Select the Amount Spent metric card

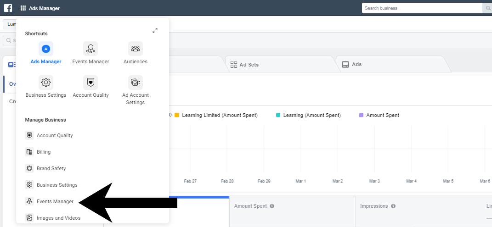pos(293,212)
